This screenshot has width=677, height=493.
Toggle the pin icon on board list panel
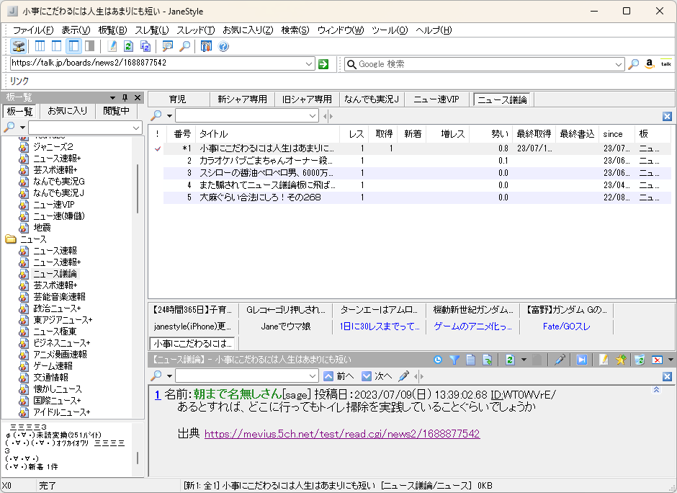pos(125,97)
